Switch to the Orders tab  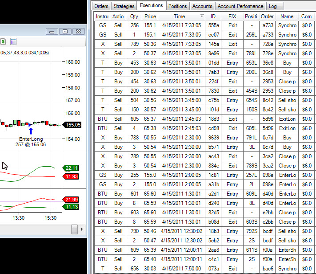coord(101,6)
